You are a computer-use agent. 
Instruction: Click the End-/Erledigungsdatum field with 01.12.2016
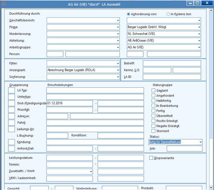(70, 103)
